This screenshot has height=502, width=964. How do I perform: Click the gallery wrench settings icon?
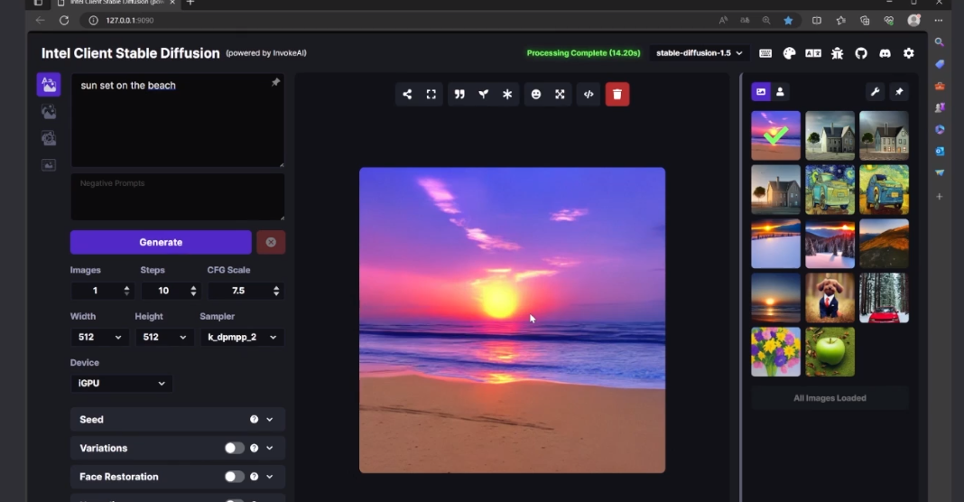pos(875,92)
